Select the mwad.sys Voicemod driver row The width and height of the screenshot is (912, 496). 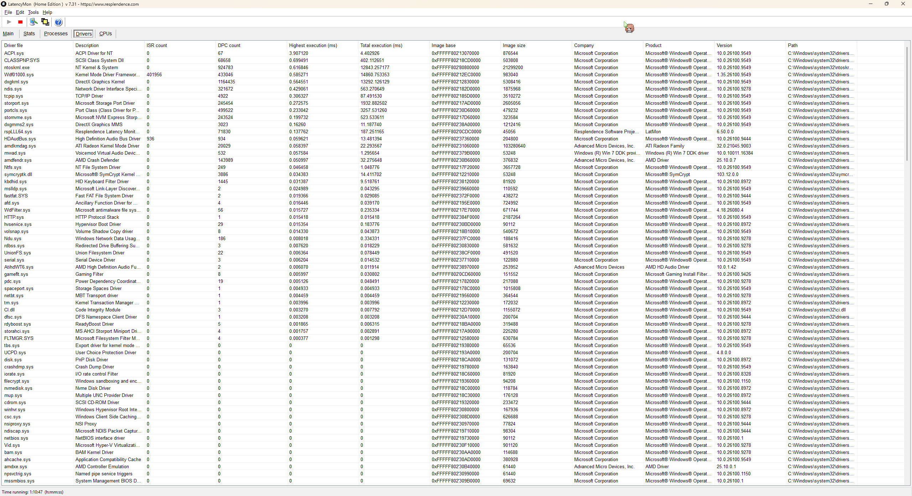pos(429,153)
